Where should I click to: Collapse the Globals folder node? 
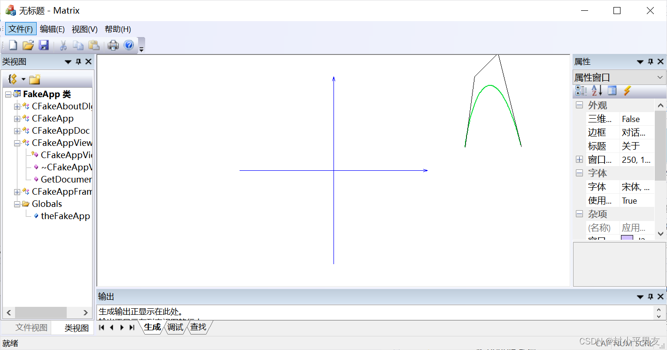point(17,204)
